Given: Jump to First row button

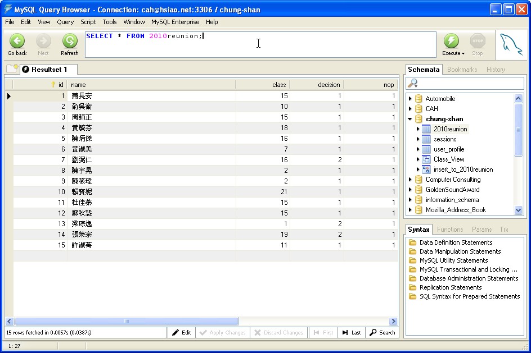Looking at the screenshot, I should (323, 332).
